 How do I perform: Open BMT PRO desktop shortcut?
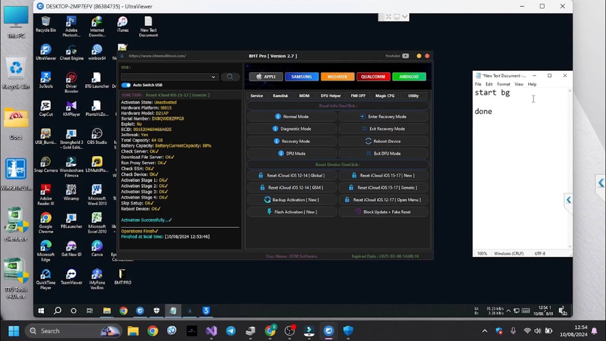pos(123,277)
